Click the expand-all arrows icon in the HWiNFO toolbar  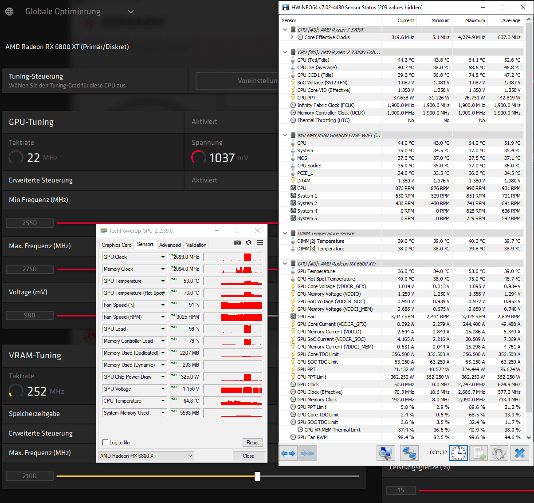(288, 453)
